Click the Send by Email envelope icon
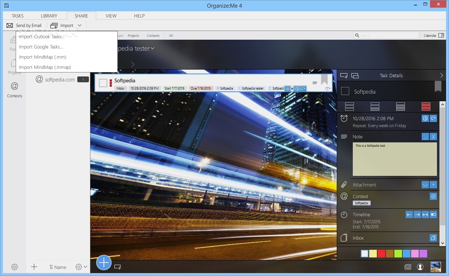 [x=10, y=25]
